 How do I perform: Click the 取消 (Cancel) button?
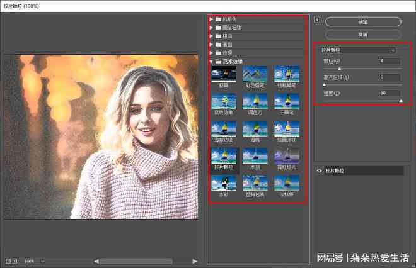pyautogui.click(x=363, y=35)
